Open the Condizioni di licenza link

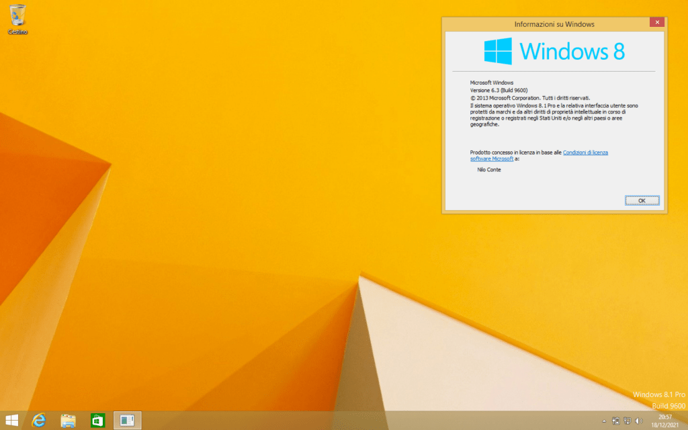(x=585, y=153)
